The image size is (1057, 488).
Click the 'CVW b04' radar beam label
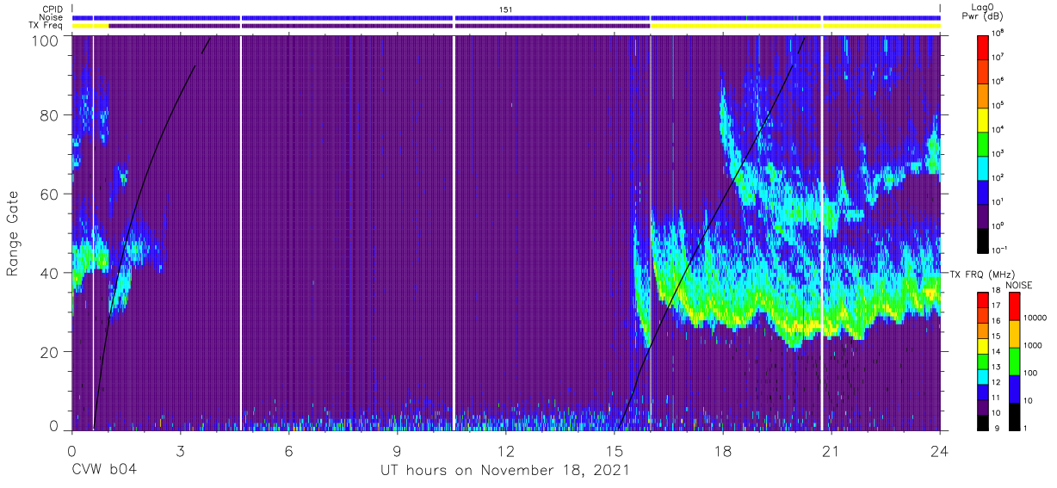[104, 470]
